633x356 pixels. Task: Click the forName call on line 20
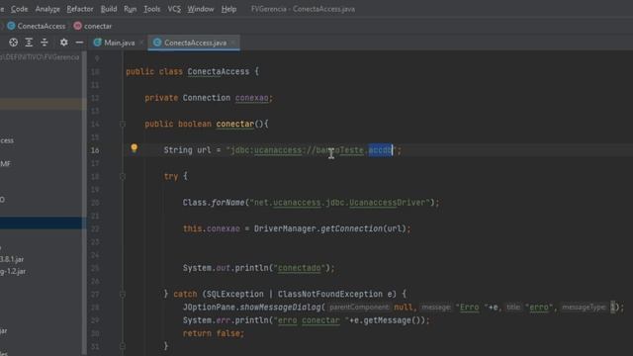pos(227,203)
